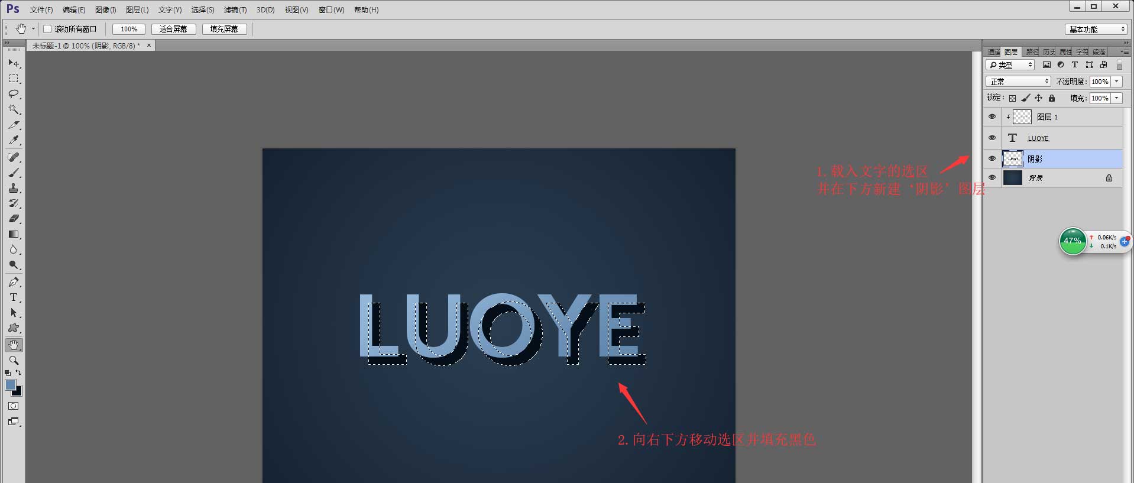Hide the LUOYE text layer

tap(992, 138)
